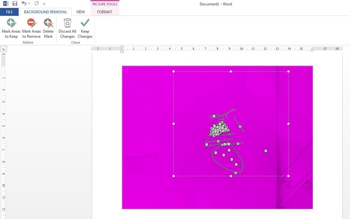Click the Save icon in quick access toolbar
Viewport: 350px width, 219px height.
coord(15,3)
